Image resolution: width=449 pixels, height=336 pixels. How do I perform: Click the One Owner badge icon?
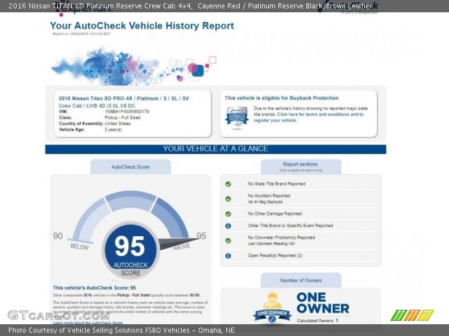tap(272, 309)
